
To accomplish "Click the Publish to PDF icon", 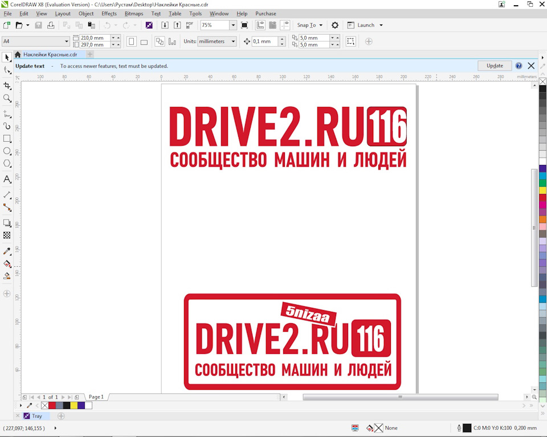I will pos(190,25).
